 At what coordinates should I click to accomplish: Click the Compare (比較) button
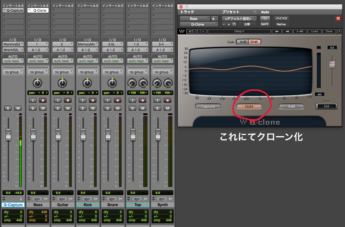coord(247,24)
